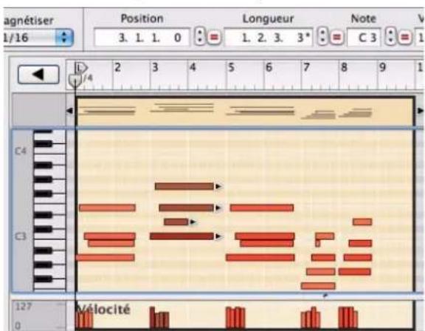Select the long dark red C3 note at bar 3
The width and height of the screenshot is (425, 331).
(x=182, y=236)
